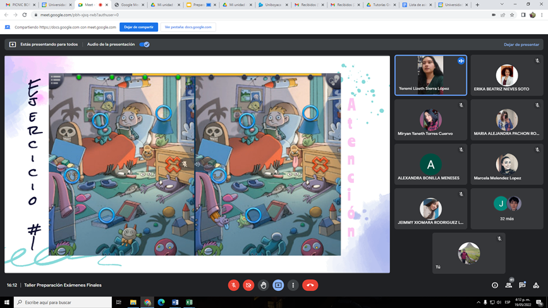The width and height of the screenshot is (548, 308).
Task: Open Excel from taskbar
Action: click(189, 302)
